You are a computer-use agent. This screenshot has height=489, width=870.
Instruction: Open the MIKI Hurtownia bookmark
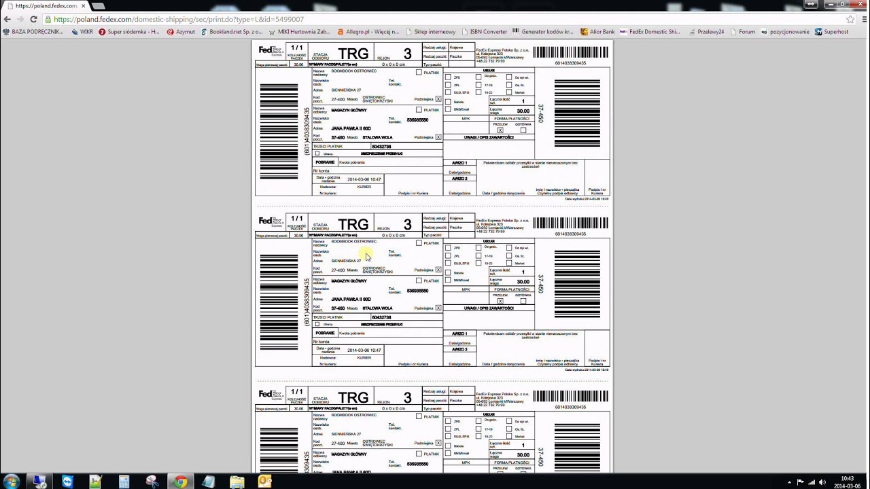tap(300, 31)
